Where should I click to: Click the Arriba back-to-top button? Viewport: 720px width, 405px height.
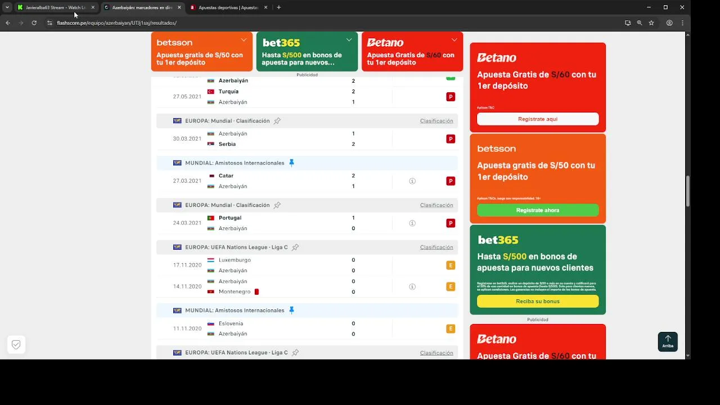668,341
